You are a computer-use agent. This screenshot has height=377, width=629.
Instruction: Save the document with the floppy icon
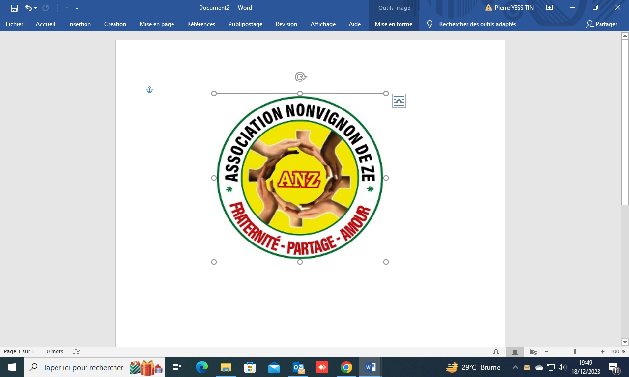pos(14,8)
